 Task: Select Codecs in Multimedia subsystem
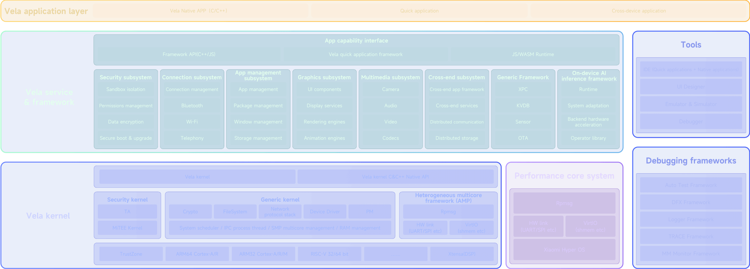coord(391,138)
